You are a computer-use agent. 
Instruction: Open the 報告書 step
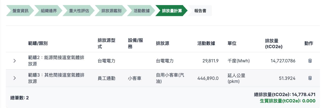tap(200, 11)
